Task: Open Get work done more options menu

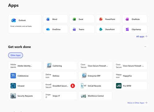Action: pyautogui.click(x=145, y=47)
